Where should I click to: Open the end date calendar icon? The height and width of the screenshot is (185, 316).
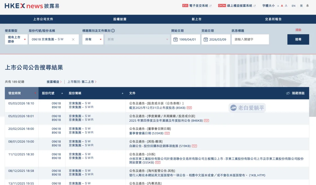tap(206, 39)
